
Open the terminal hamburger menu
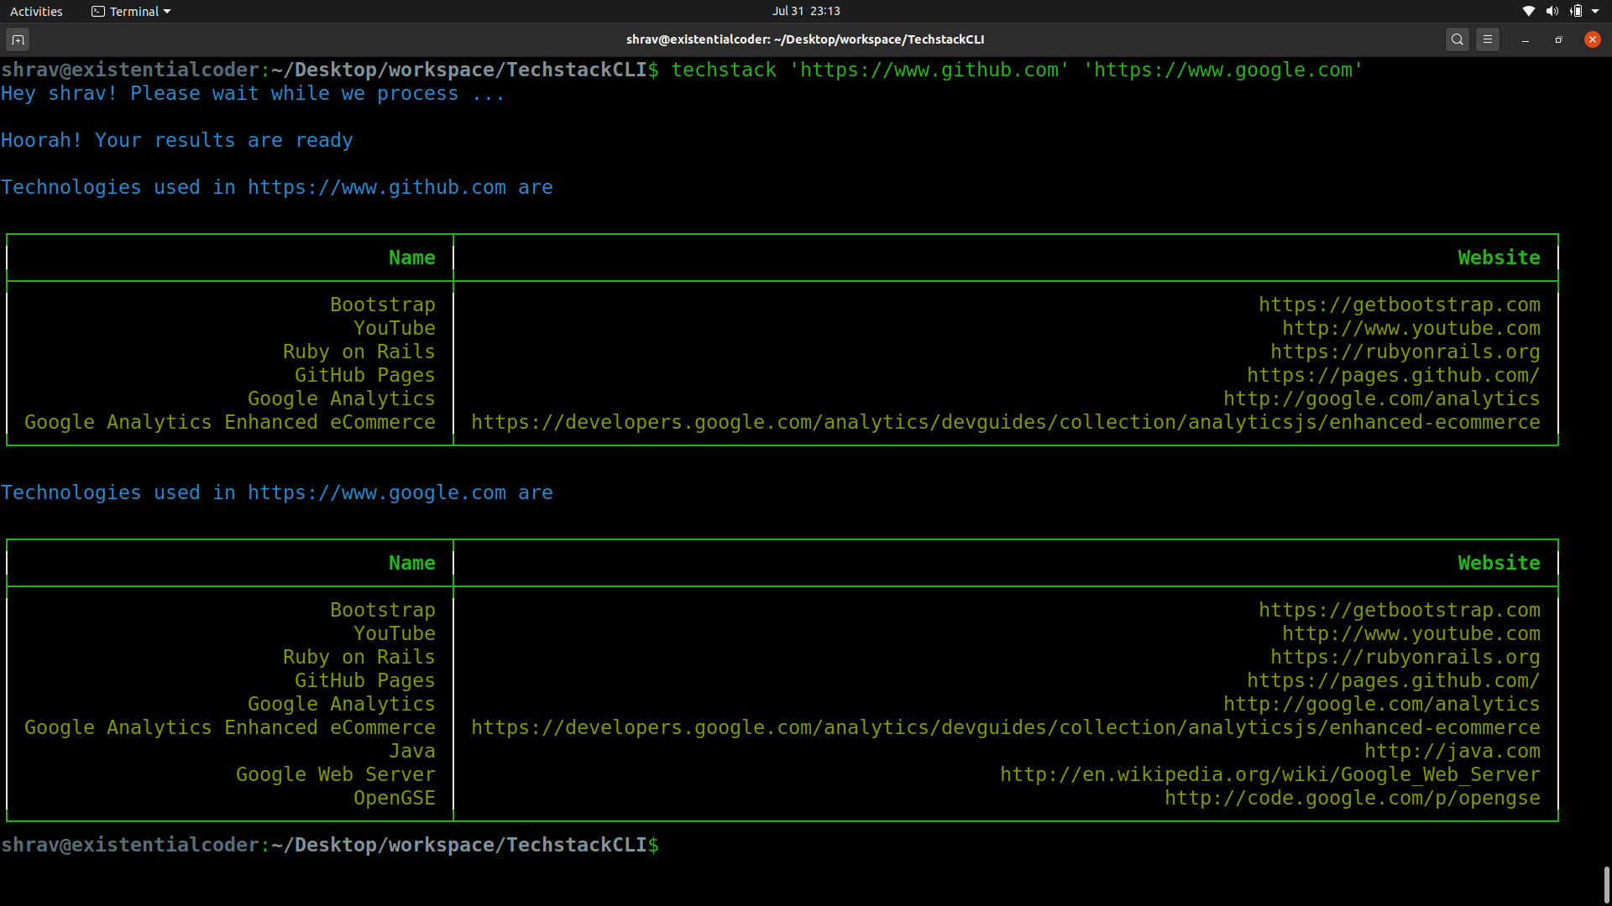pyautogui.click(x=1488, y=39)
